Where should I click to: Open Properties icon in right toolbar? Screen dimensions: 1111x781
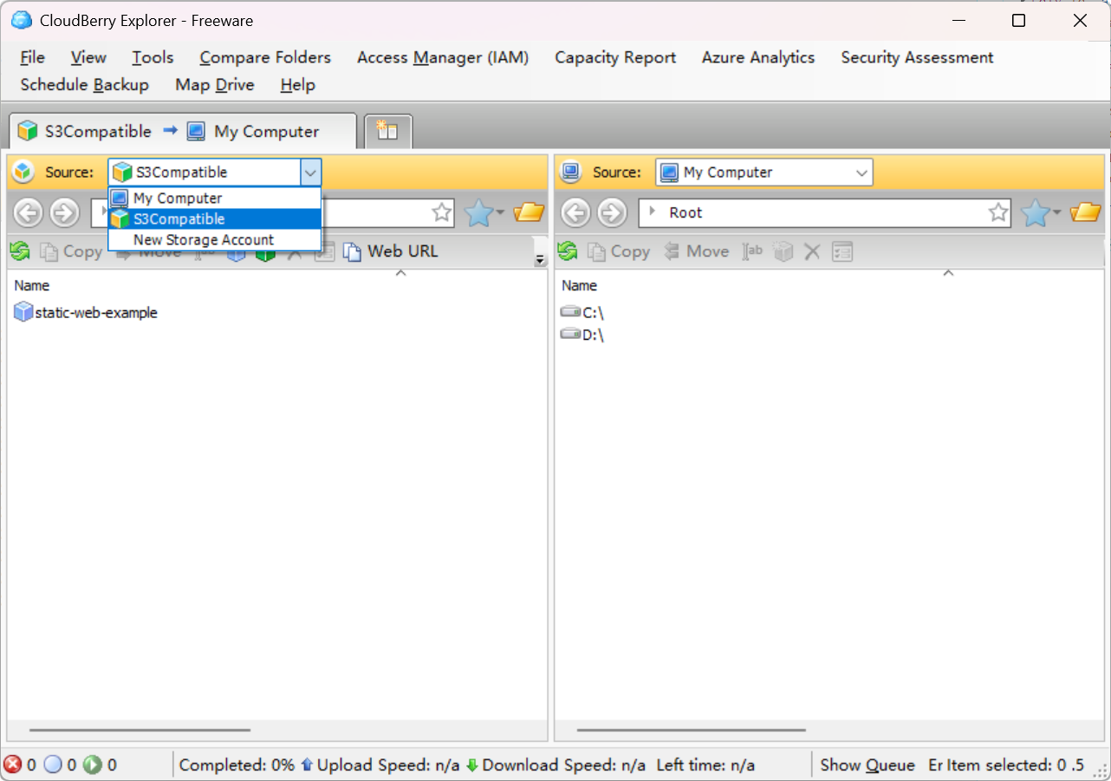(842, 251)
